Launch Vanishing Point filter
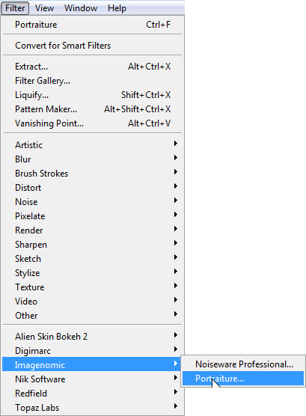The image size is (306, 416). click(92, 123)
